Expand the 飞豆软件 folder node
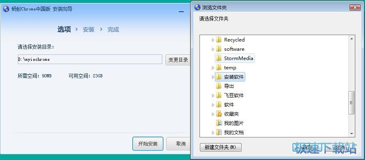365x160 pixels. (213, 96)
